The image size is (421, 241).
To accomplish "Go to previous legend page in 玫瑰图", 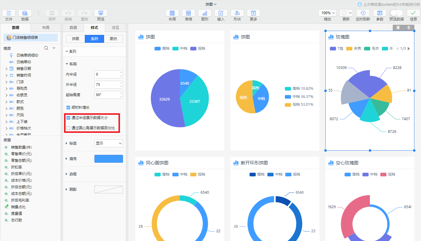I will (x=397, y=49).
